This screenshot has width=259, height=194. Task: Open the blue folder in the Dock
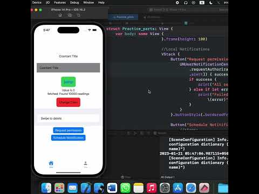[223, 188]
